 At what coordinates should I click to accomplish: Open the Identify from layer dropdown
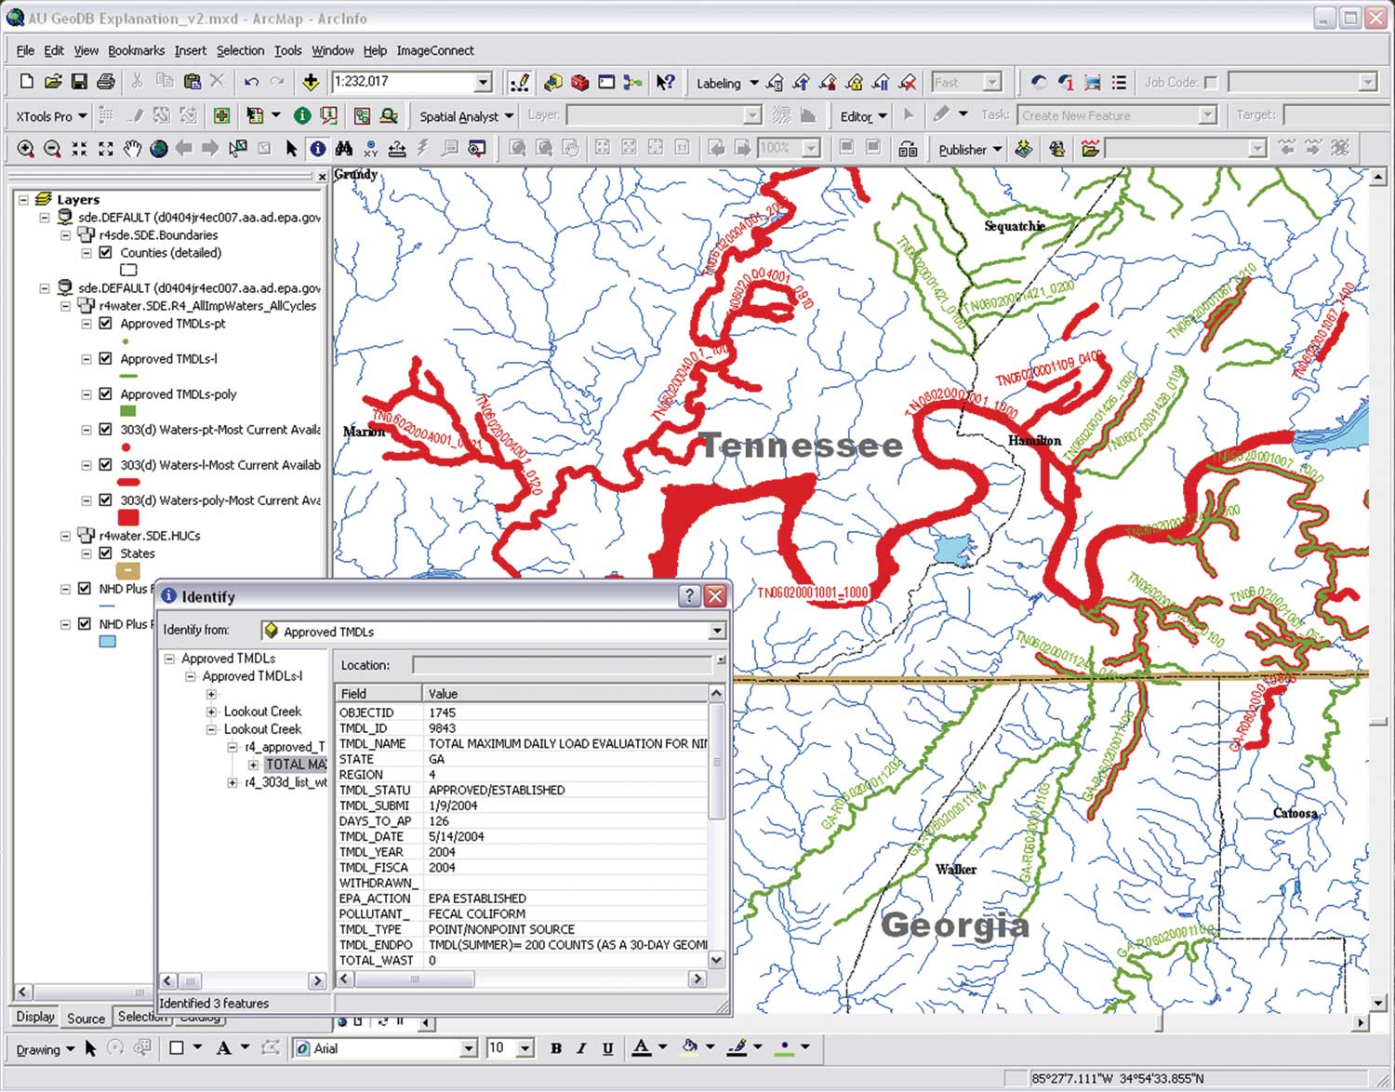coord(716,631)
